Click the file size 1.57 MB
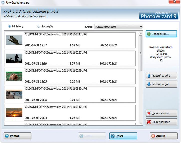This screenshot has height=143, width=181. pyautogui.click(x=75, y=64)
